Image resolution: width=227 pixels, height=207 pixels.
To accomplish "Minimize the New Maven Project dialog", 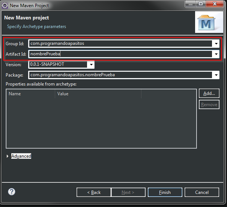I will pyautogui.click(x=191, y=4).
